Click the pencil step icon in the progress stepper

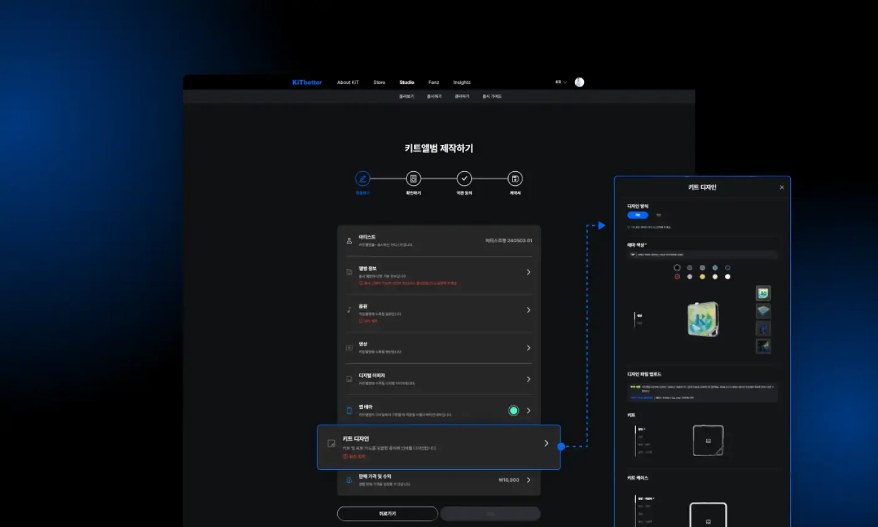pos(362,179)
